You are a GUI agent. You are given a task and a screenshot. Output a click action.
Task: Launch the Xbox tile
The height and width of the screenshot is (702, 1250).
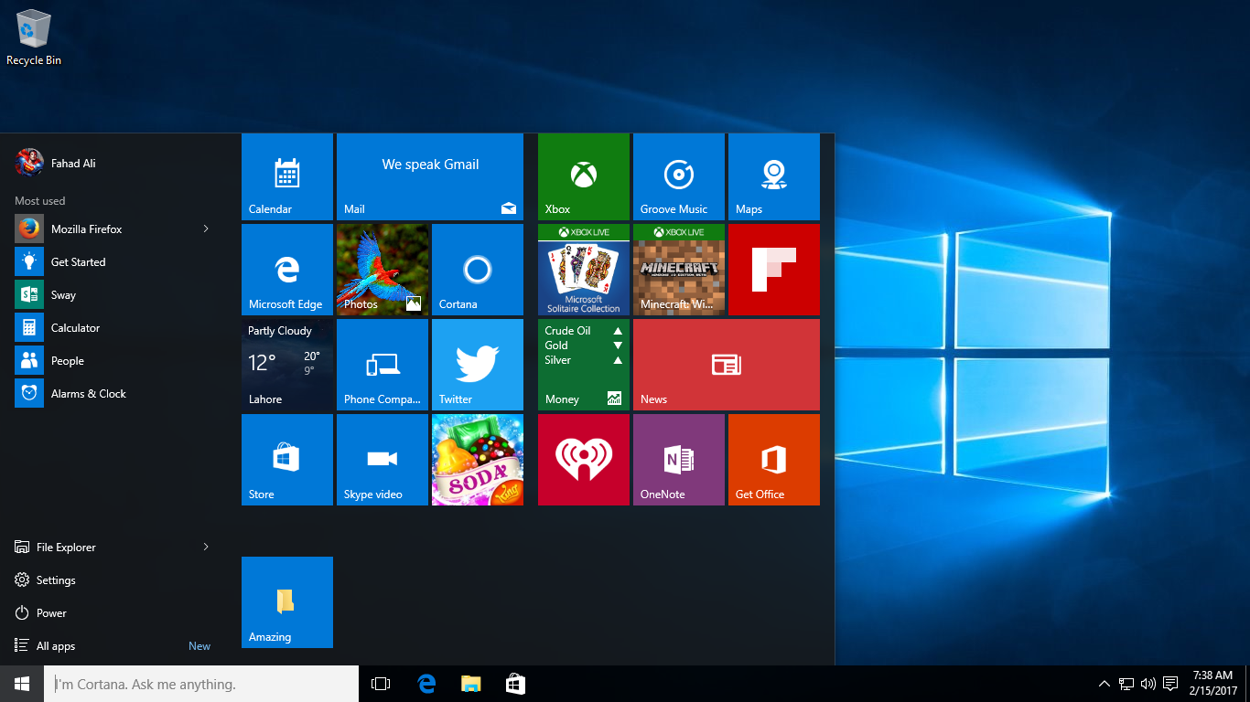pos(584,176)
